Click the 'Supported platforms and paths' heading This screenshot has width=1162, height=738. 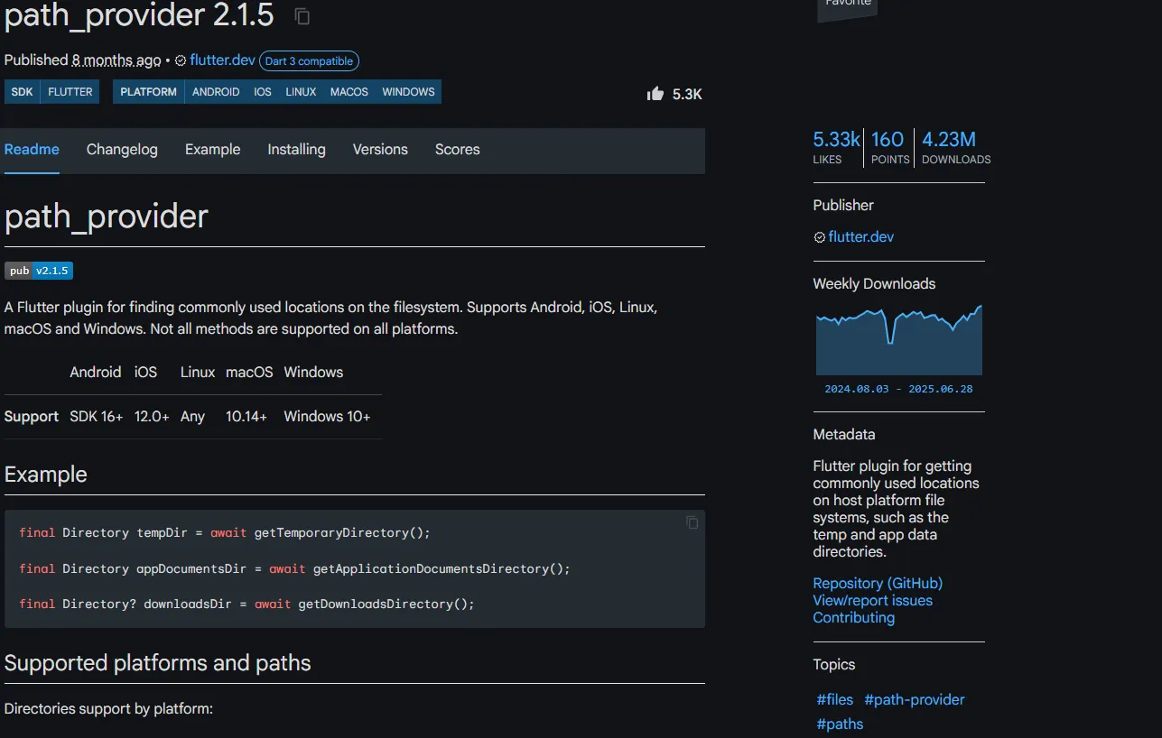[x=157, y=663]
